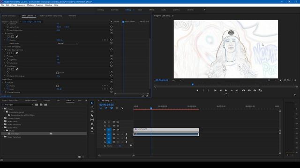The width and height of the screenshot is (300, 168).
Task: Create rectangle mask under Color Balance effect
Action: [x=13, y=53]
